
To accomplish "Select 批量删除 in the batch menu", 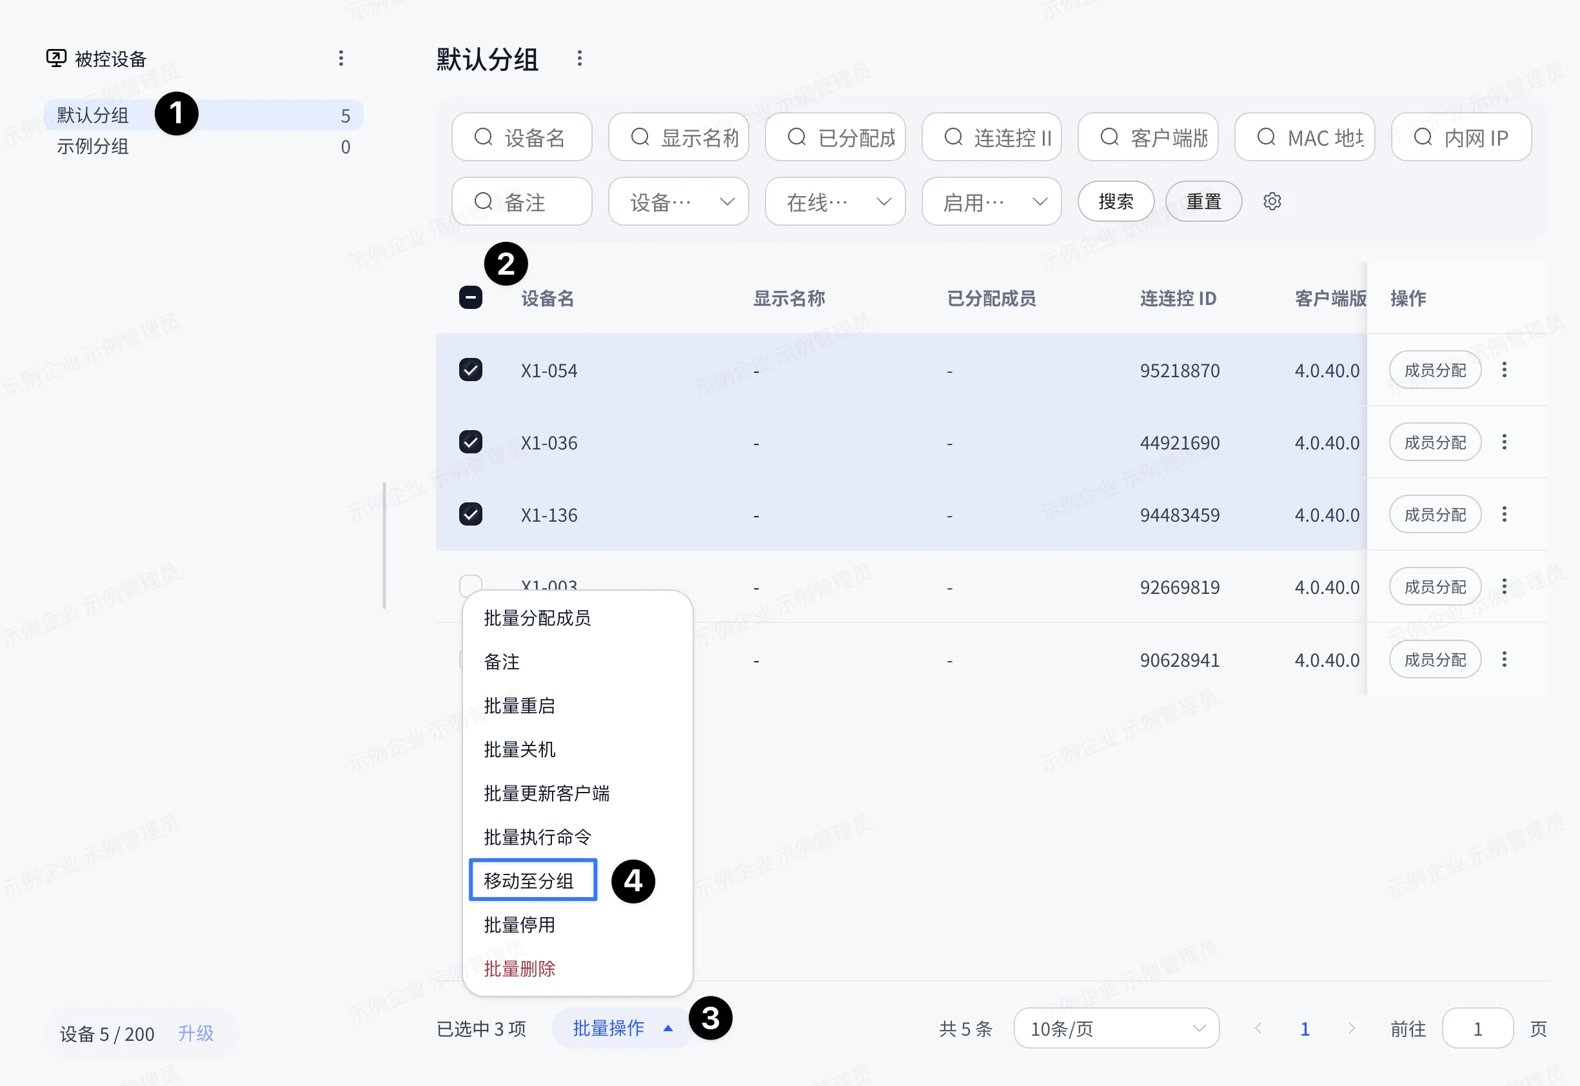I will click(x=519, y=968).
